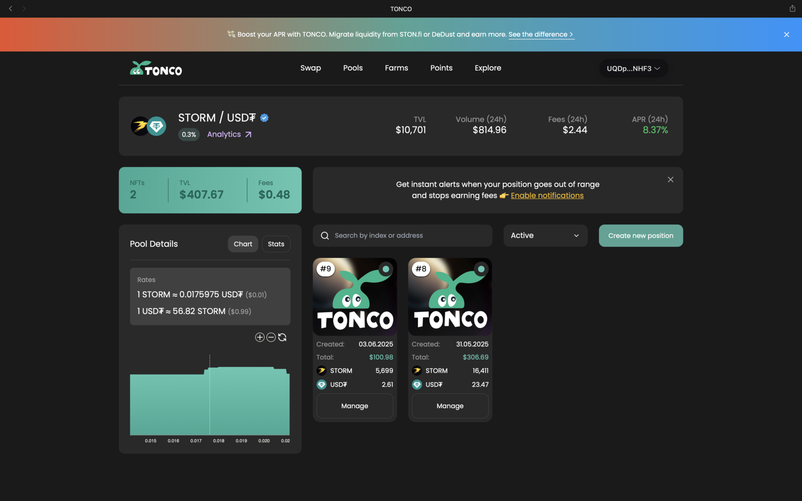
Task: Open the Swap page
Action: click(311, 68)
